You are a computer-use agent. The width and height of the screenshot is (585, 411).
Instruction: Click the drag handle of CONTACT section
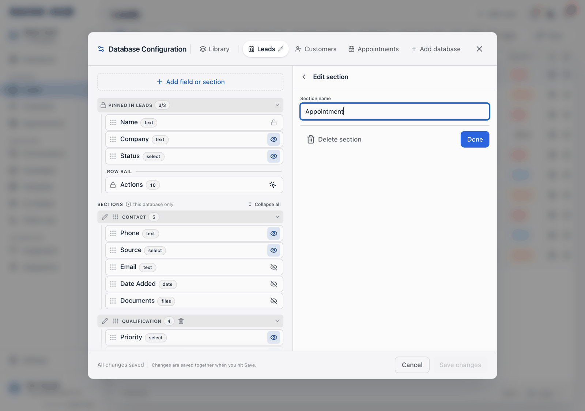point(116,217)
